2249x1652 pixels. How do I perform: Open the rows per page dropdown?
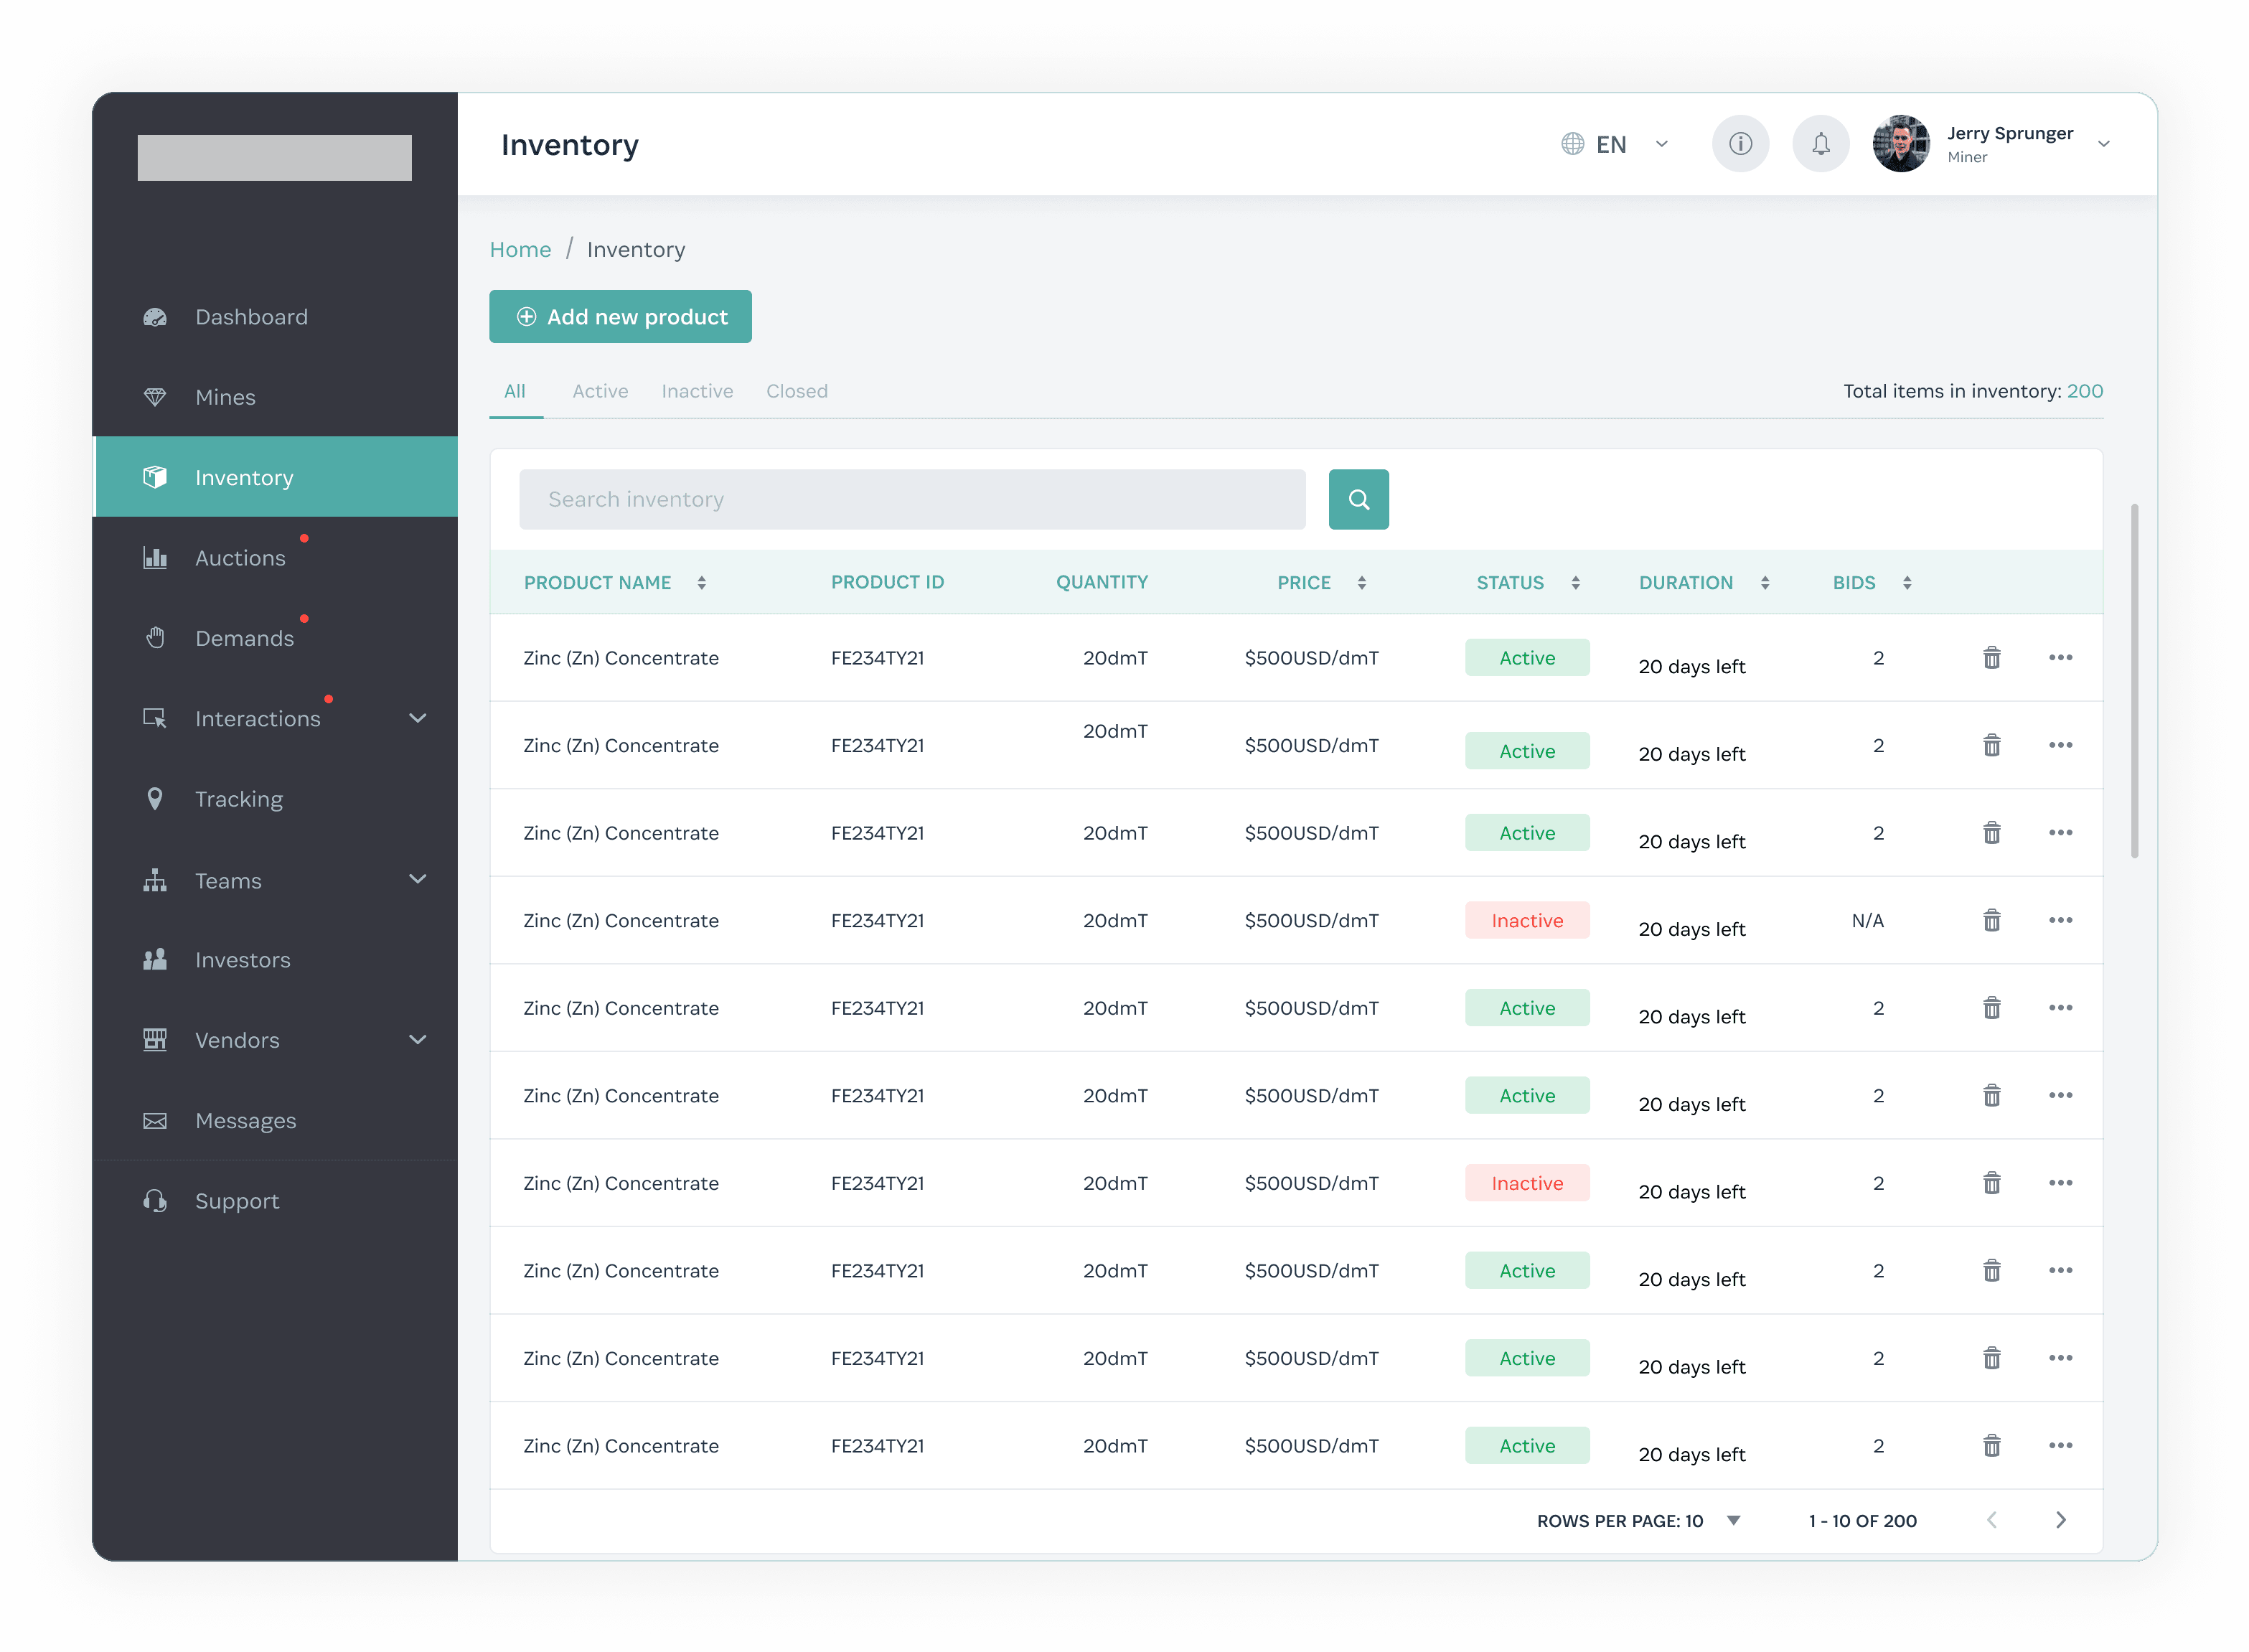pos(1734,1520)
